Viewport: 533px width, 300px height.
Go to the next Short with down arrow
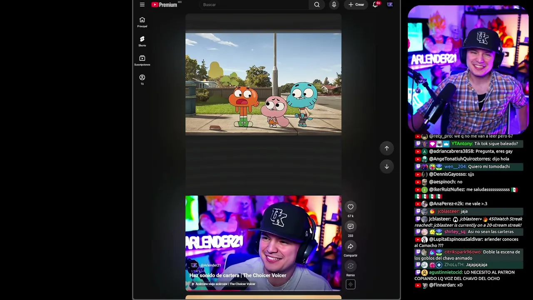coord(386,167)
